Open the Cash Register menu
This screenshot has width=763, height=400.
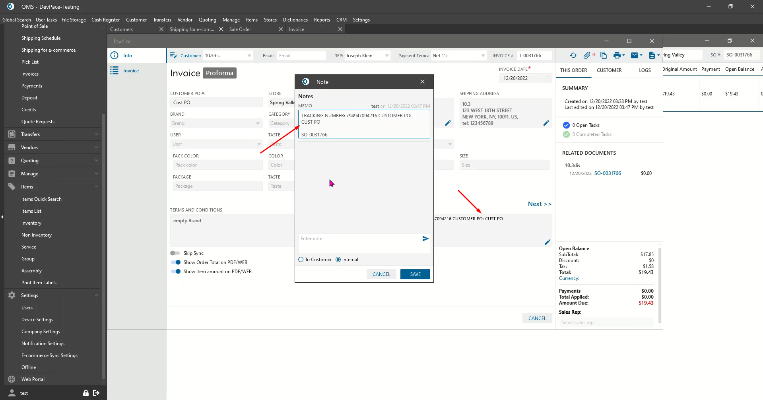pyautogui.click(x=105, y=20)
